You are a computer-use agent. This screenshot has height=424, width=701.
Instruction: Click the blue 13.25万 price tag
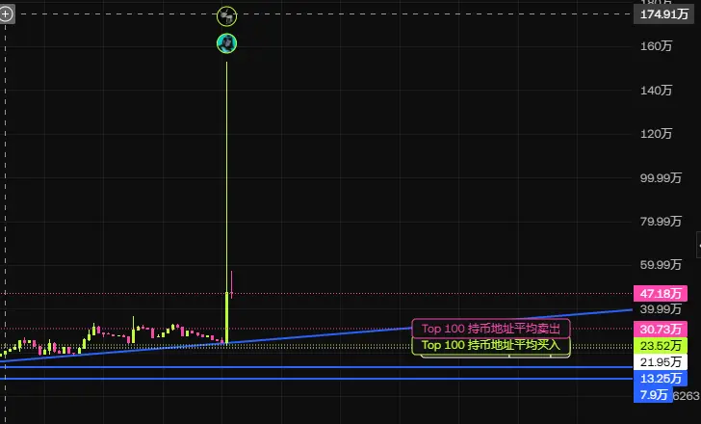click(661, 379)
